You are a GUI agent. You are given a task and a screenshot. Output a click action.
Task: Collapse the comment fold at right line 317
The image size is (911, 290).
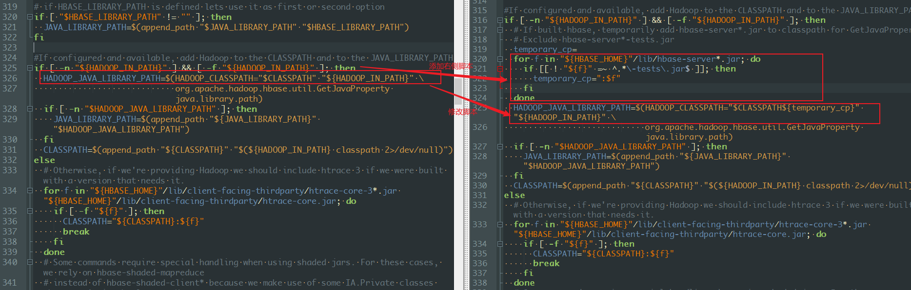pyautogui.click(x=500, y=30)
